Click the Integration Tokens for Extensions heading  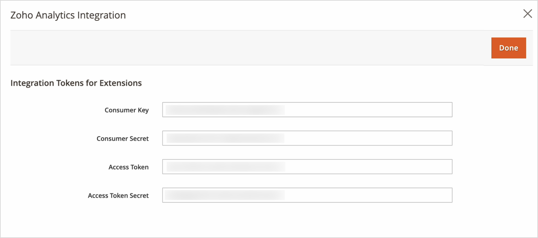[x=76, y=83]
